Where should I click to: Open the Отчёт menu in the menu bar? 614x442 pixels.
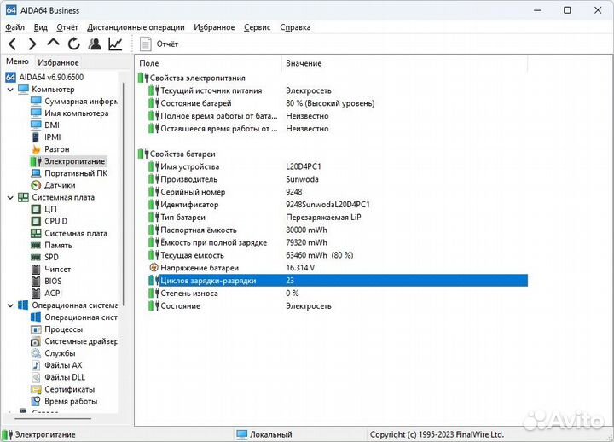[x=67, y=27]
